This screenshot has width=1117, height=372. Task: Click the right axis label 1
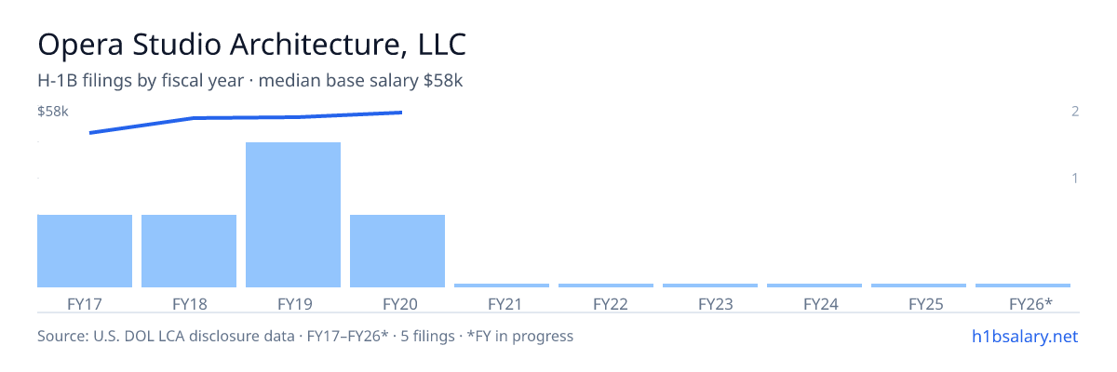tap(1075, 178)
